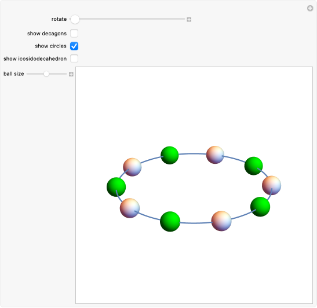
Task: Enable the show decagons checkbox
Action: point(74,34)
